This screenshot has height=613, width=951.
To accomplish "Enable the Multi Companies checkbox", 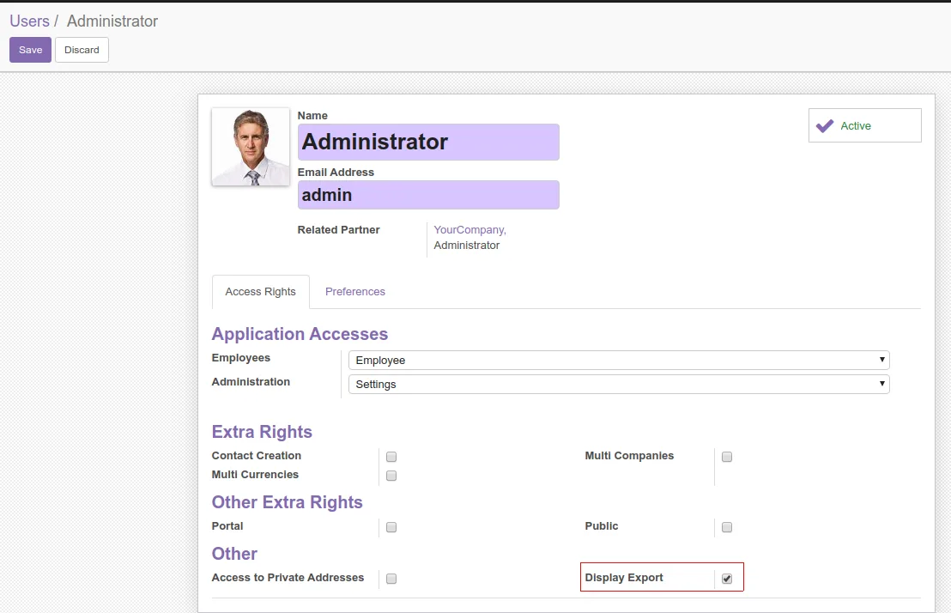I will coord(727,457).
